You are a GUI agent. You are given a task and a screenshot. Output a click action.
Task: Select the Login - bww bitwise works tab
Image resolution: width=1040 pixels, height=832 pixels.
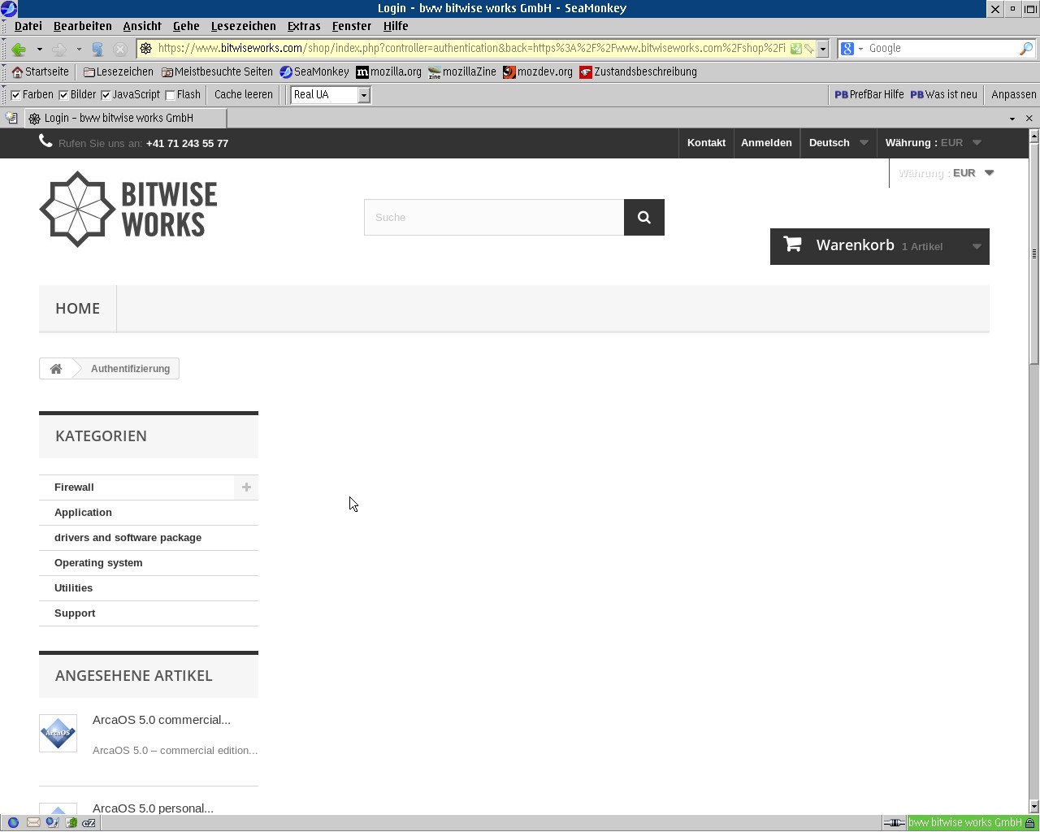pyautogui.click(x=125, y=118)
